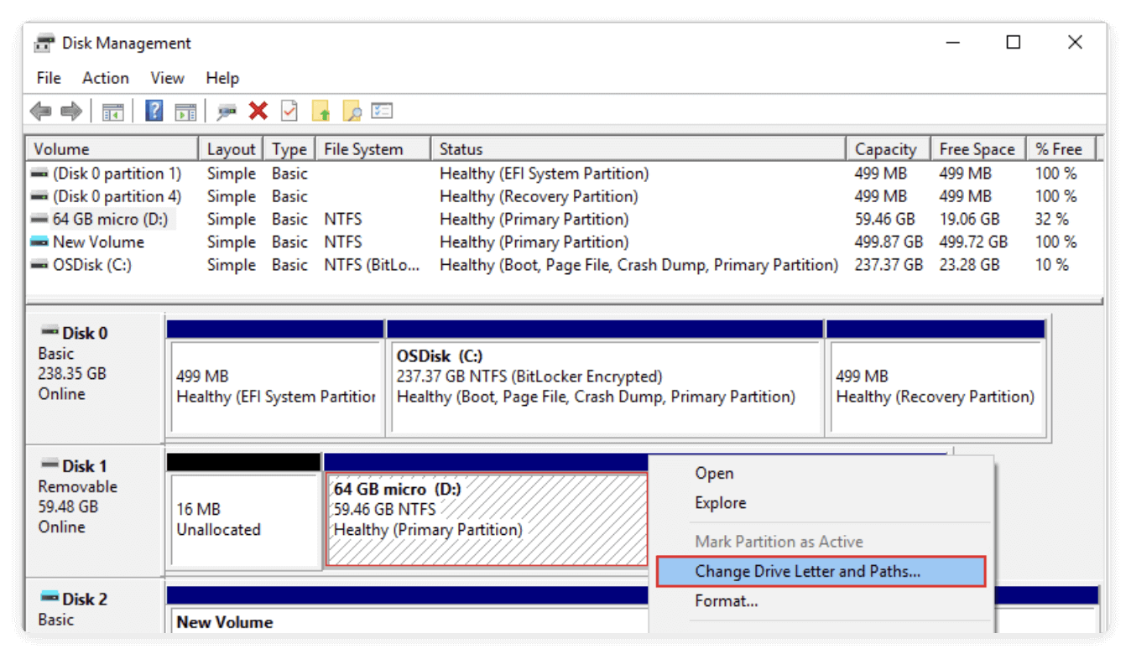Viewport: 1131px width, 654px height.
Task: Open the Action menu
Action: [105, 77]
